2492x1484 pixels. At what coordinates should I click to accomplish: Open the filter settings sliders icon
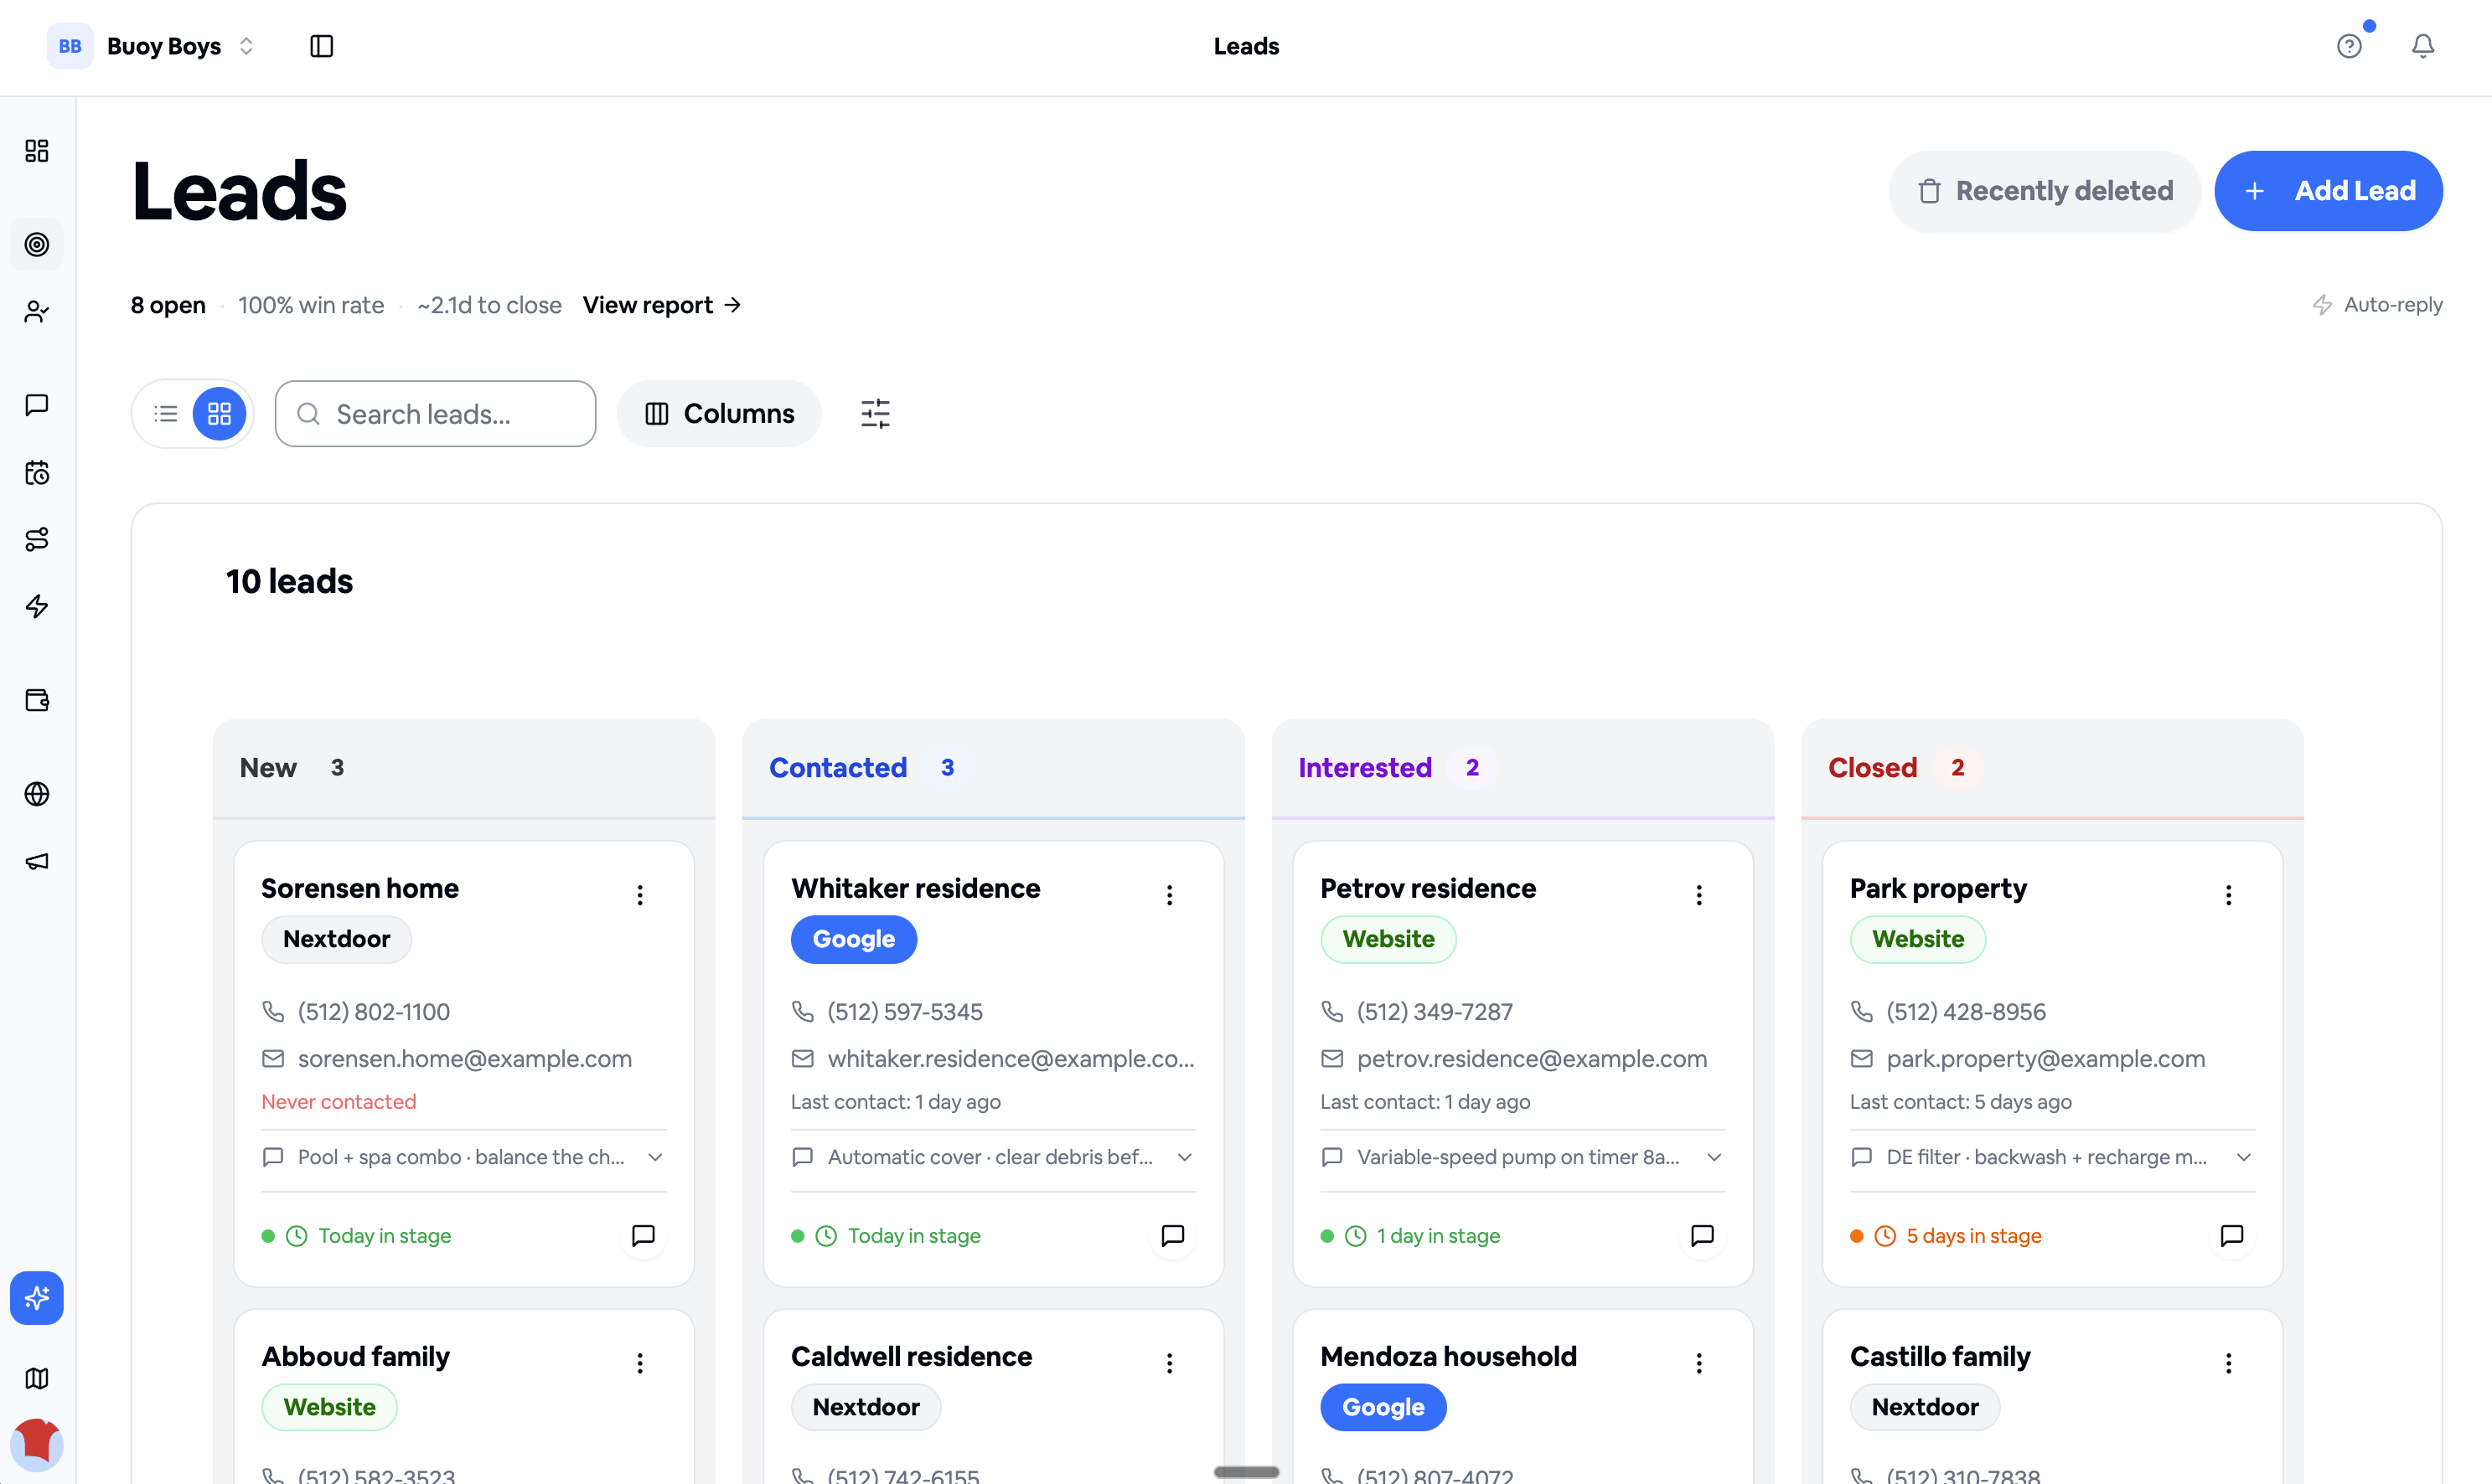876,413
